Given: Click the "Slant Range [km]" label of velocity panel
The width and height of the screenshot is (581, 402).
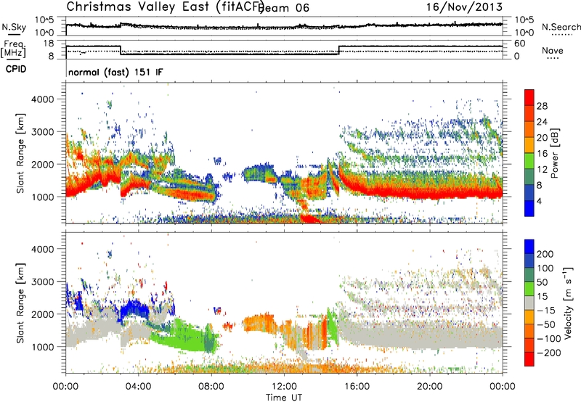Looking at the screenshot, I should tap(20, 303).
